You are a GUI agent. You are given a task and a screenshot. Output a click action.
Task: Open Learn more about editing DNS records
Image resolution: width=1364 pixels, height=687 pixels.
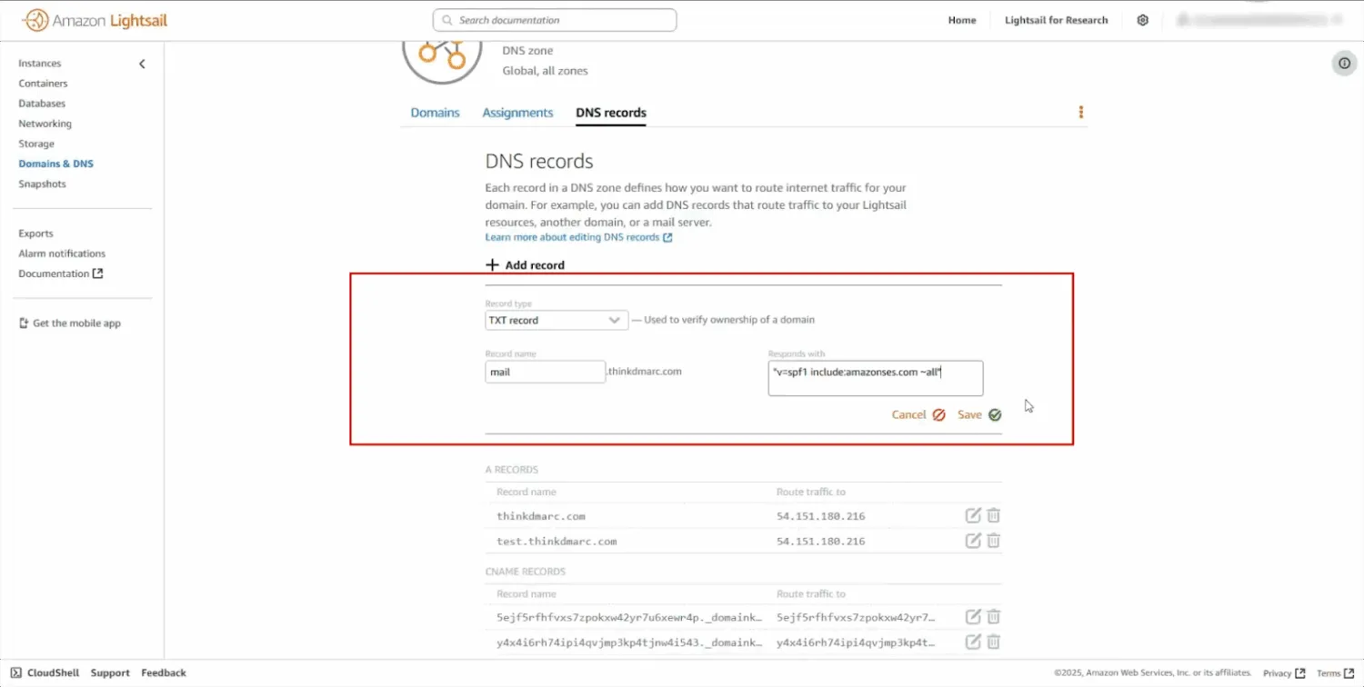[578, 237]
